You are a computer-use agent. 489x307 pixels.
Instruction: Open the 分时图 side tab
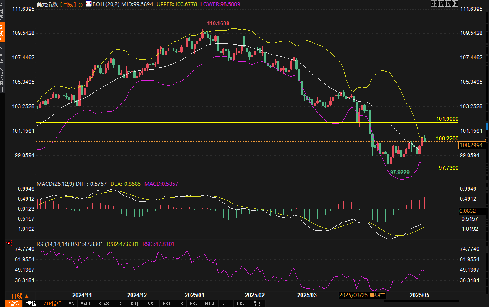(2, 11)
